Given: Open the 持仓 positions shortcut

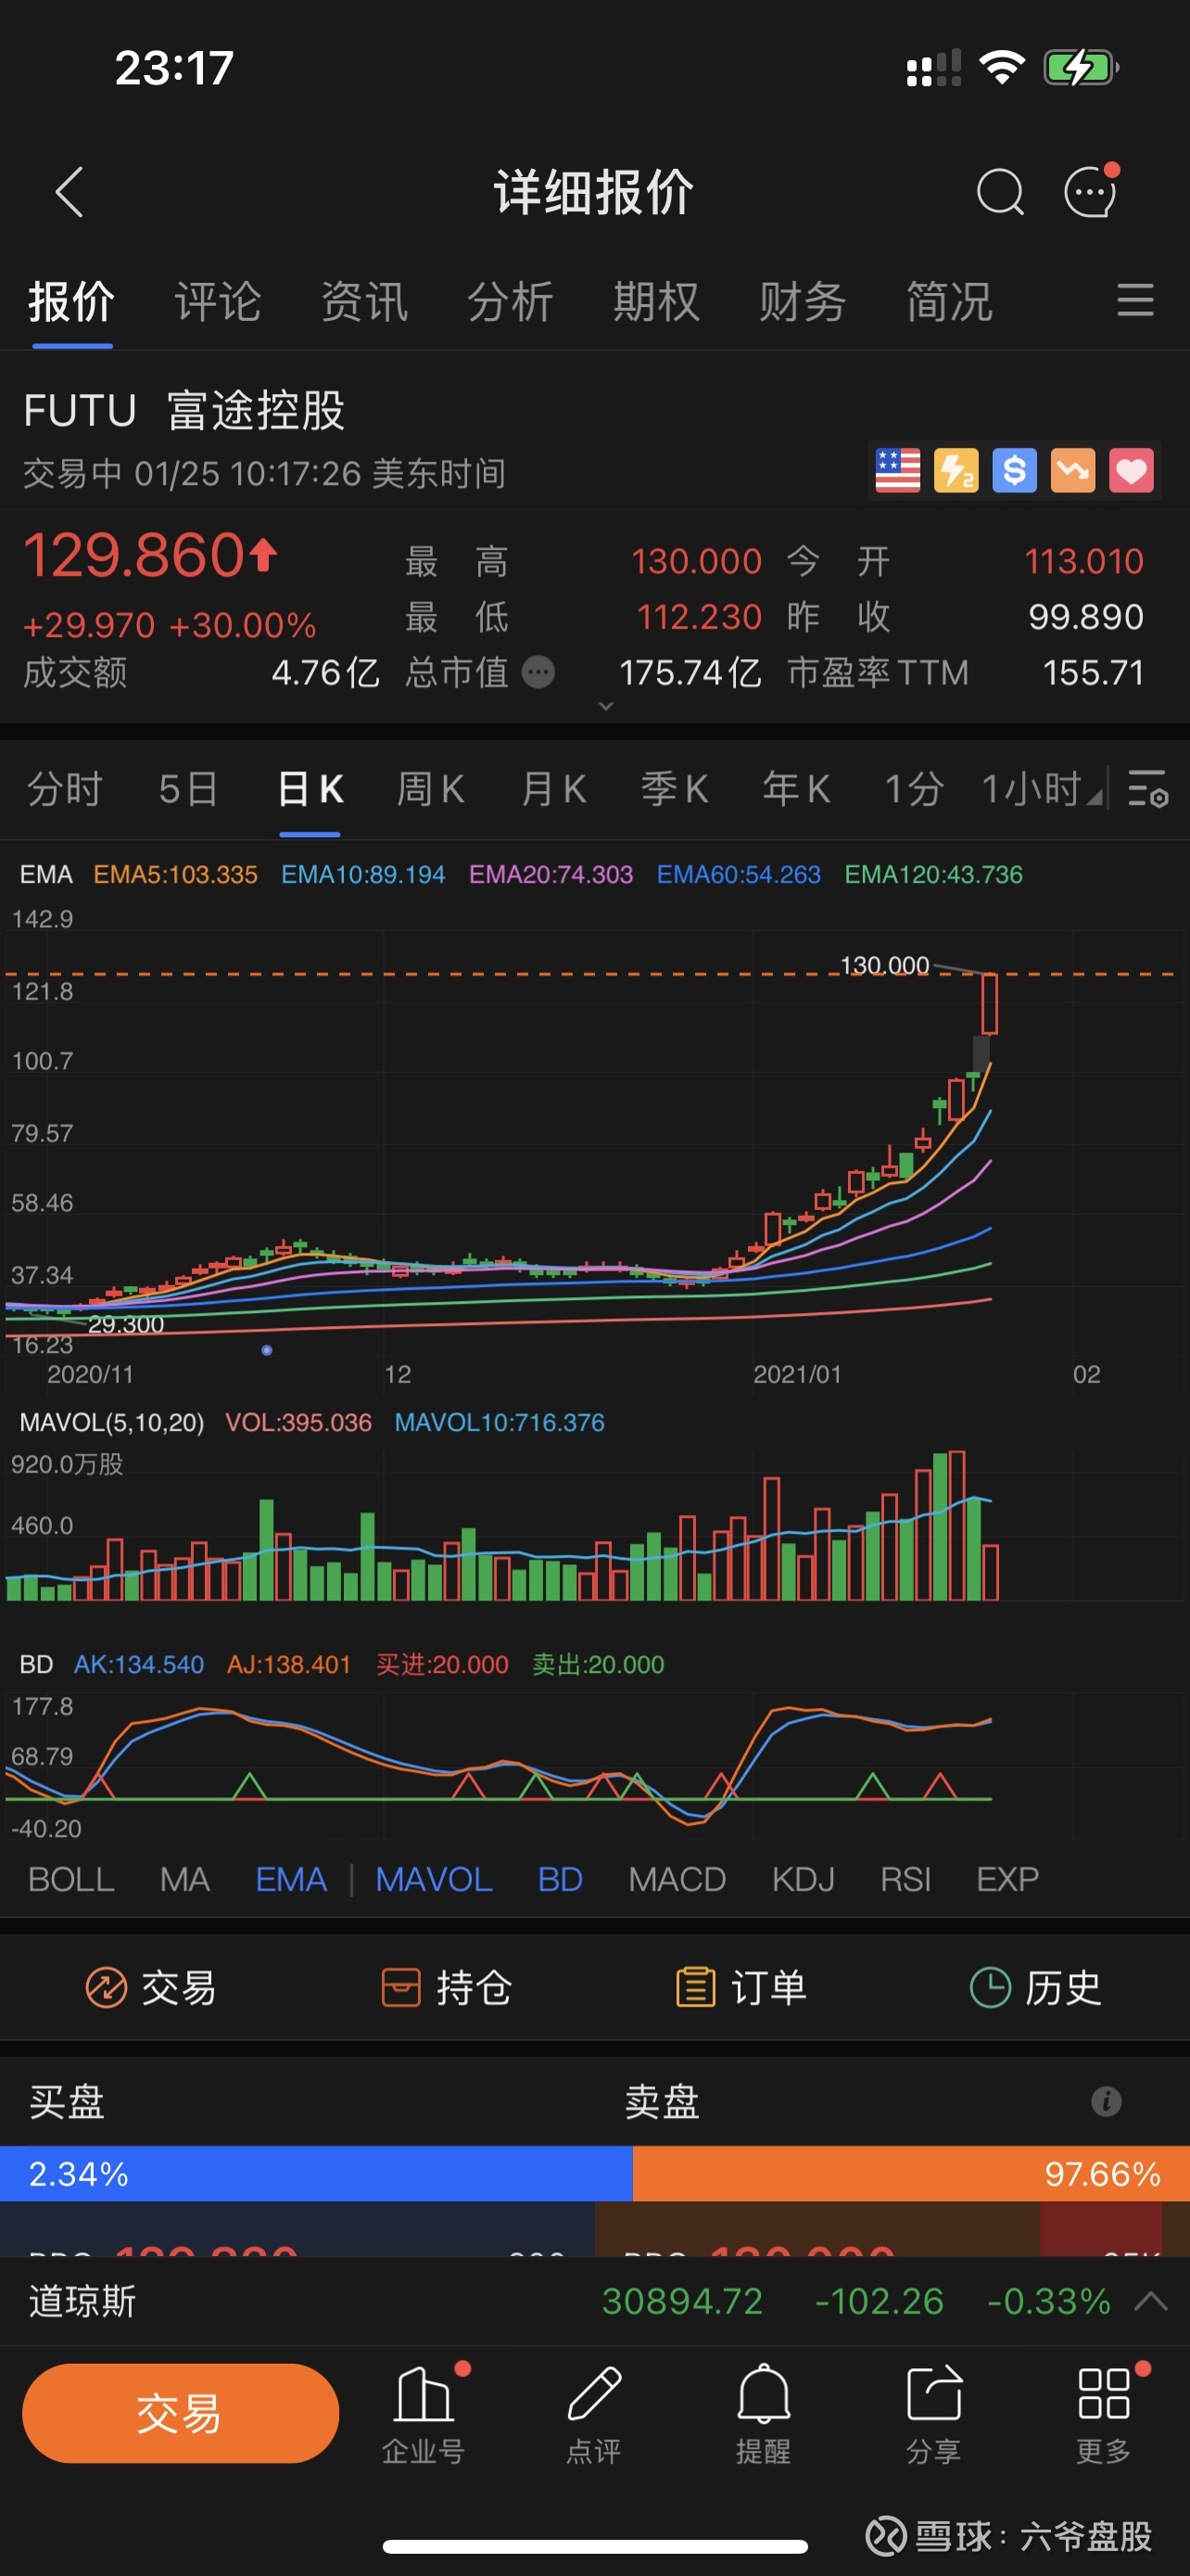Looking at the screenshot, I should (x=446, y=1987).
